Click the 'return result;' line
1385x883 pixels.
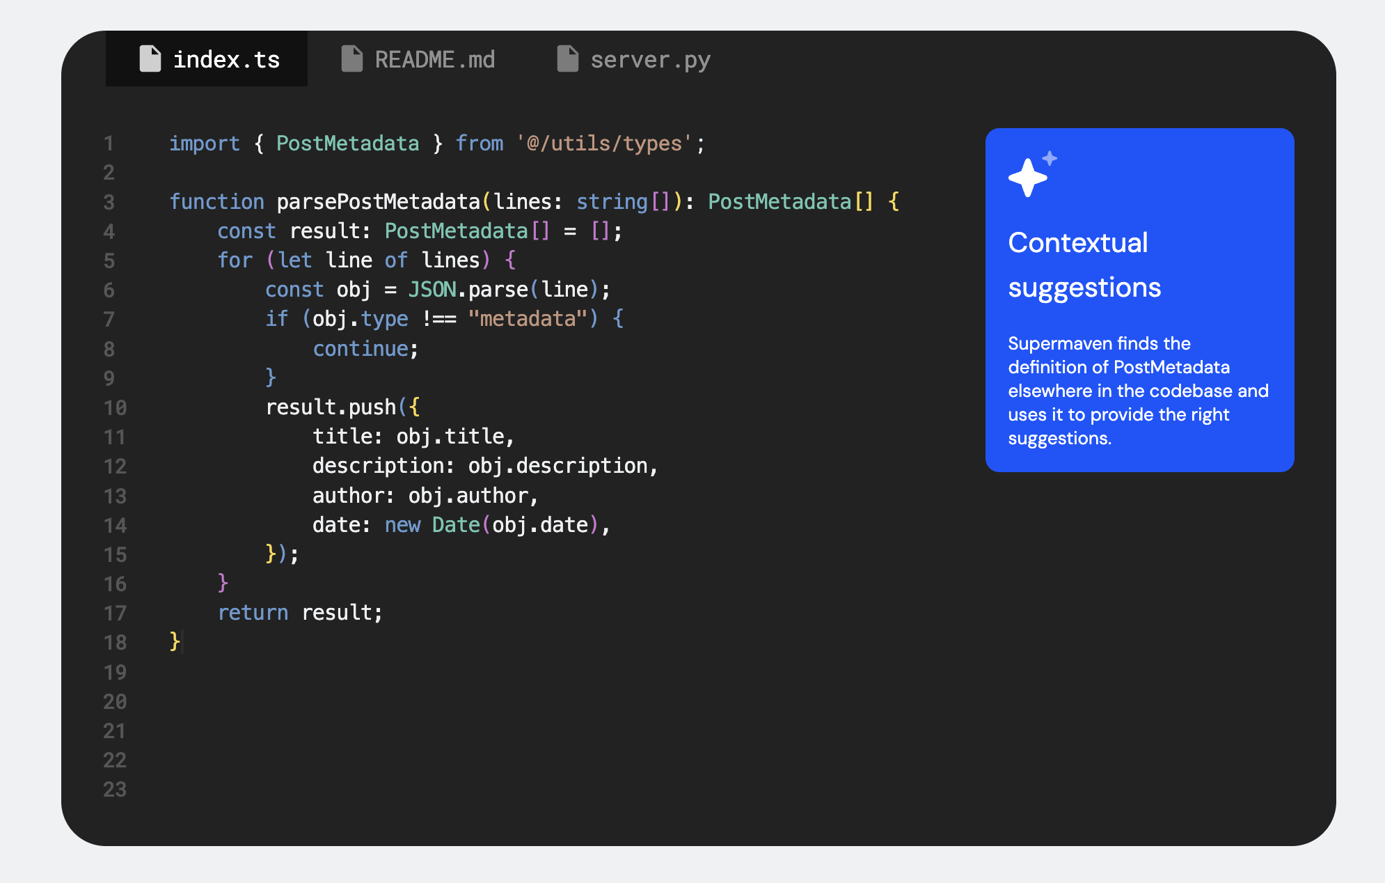click(x=300, y=613)
